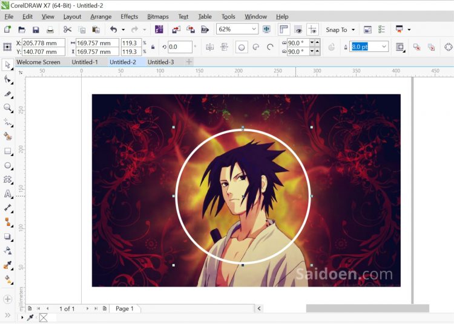Viewport: 454px width, 324px height.
Task: Select the Interactive Fill tool
Action: point(7,279)
